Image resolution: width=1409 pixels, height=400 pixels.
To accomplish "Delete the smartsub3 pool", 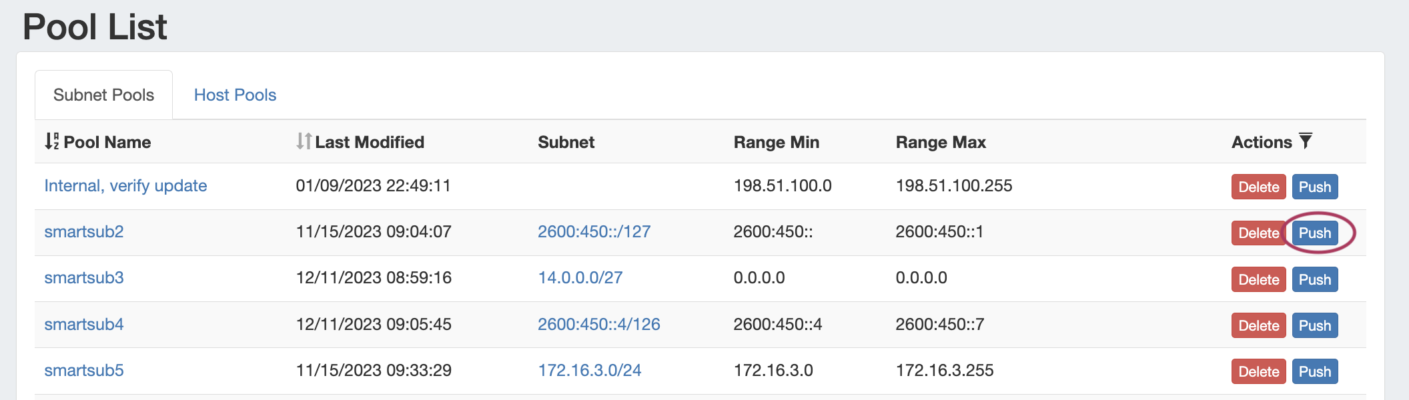I will tap(1258, 280).
